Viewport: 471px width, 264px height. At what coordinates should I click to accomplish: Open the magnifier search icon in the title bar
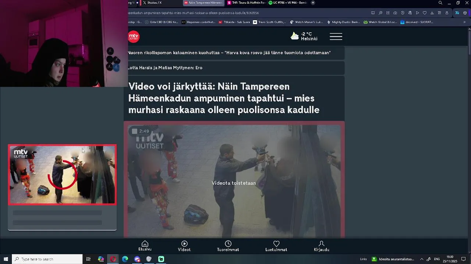click(x=440, y=3)
